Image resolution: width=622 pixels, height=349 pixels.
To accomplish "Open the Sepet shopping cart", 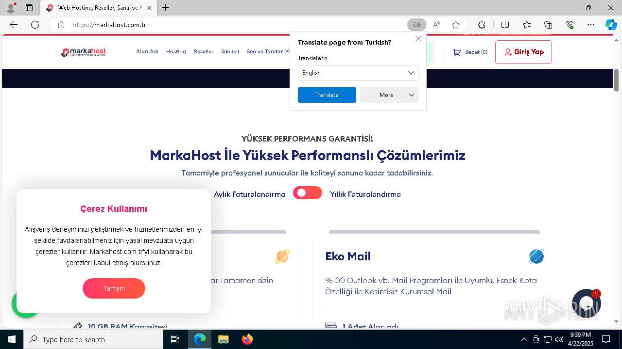I will (x=470, y=52).
